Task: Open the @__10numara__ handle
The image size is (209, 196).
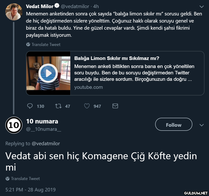Action: point(44,129)
